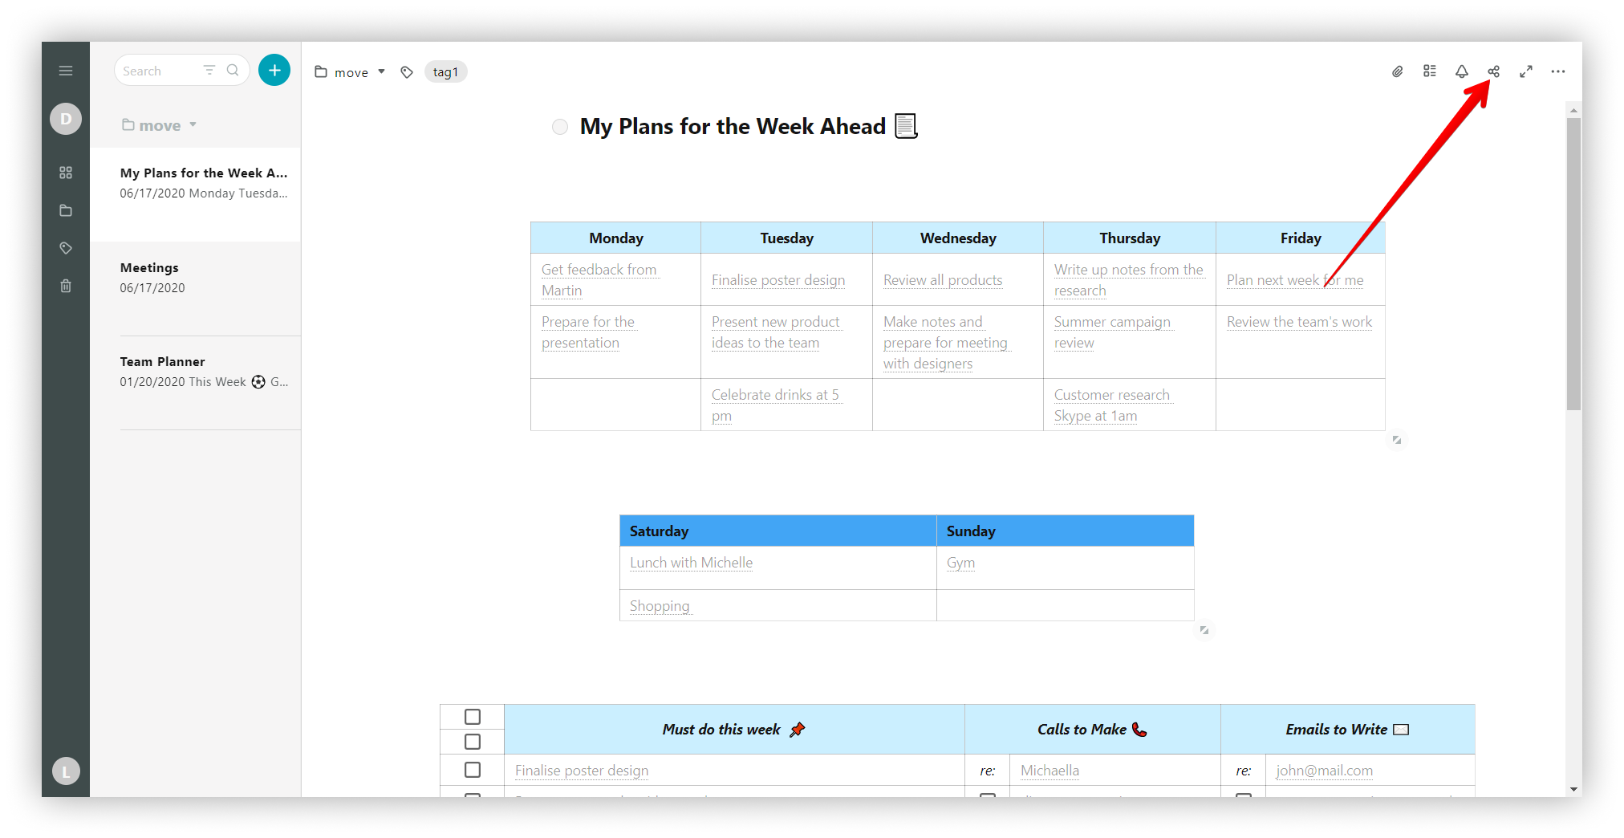Open the trash icon in sidebar

66,286
